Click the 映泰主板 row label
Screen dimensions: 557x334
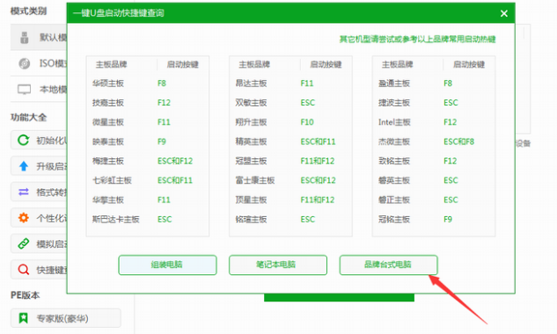(108, 142)
